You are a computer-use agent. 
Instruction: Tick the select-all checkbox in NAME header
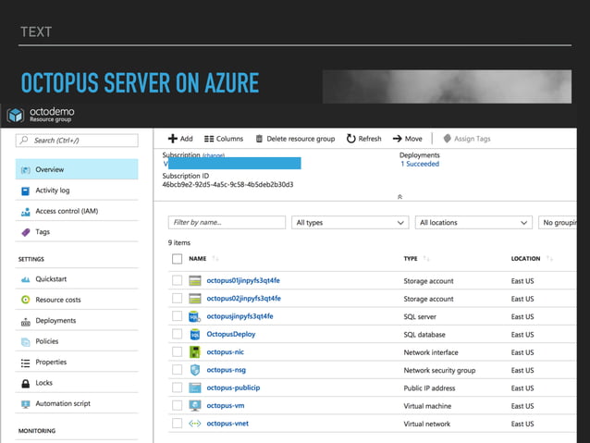coord(177,259)
